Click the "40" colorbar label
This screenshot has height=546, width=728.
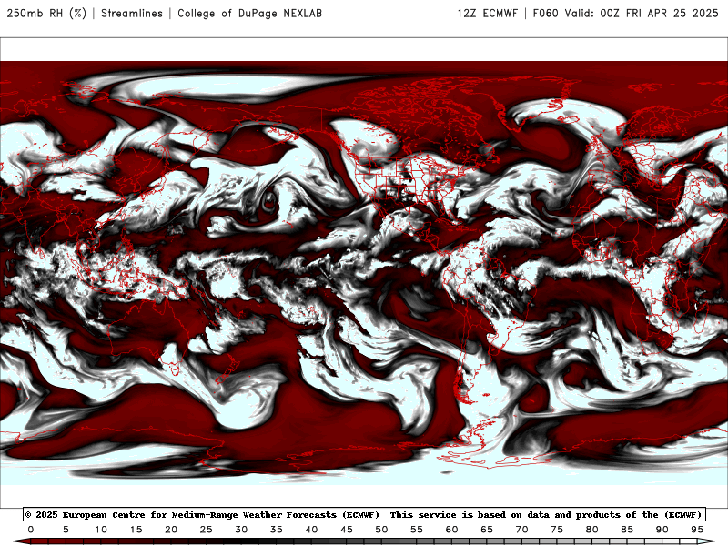pos(311,530)
